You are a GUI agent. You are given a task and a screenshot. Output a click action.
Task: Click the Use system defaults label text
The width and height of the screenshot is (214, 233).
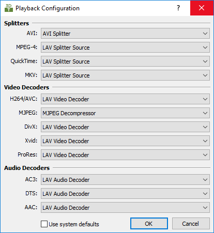(x=74, y=224)
